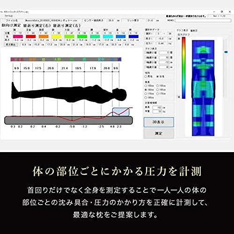Click the customer 身長 input field

[157, 108]
